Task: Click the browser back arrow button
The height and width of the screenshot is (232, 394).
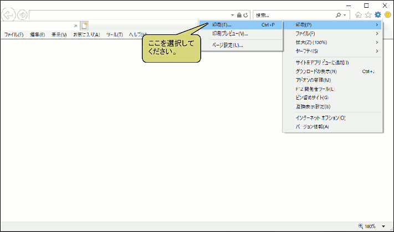Action: click(x=9, y=14)
